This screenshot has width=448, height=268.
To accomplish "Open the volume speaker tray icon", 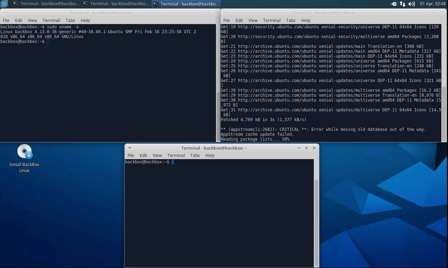I will [412, 4].
